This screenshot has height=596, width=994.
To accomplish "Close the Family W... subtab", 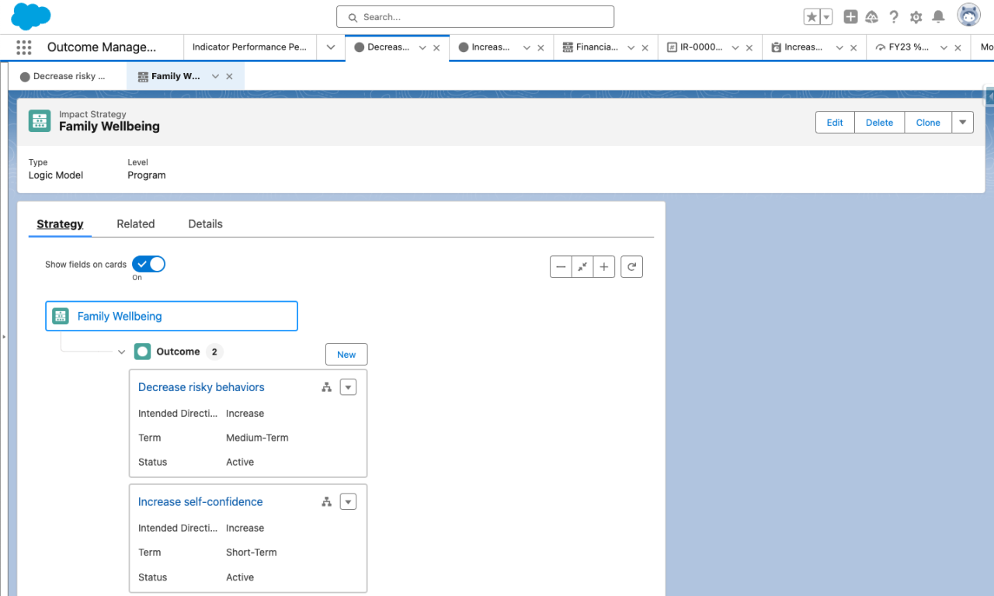I will [229, 77].
